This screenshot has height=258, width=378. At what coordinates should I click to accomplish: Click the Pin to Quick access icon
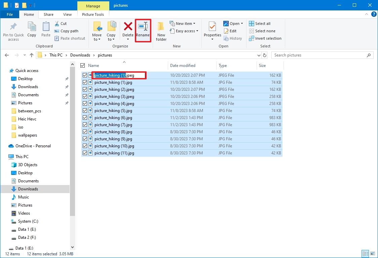13,30
